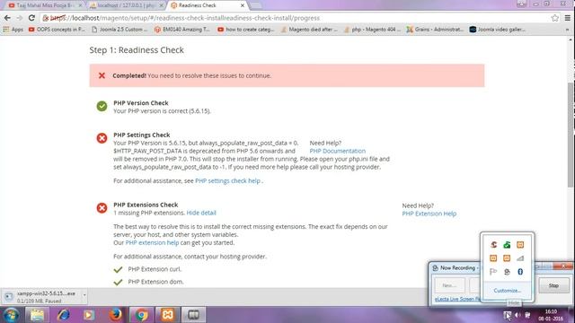Open the xampp download options arrow
This screenshot has width=575, height=323.
[84, 295]
